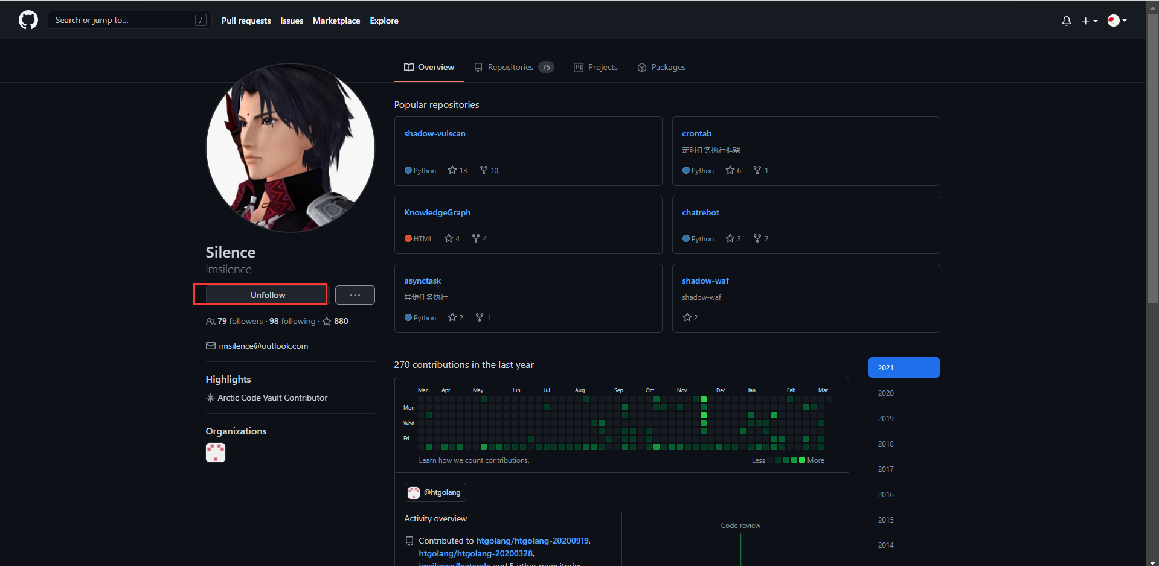This screenshot has height=566, width=1159.
Task: Select the 2018 contribution year
Action: pyautogui.click(x=904, y=444)
